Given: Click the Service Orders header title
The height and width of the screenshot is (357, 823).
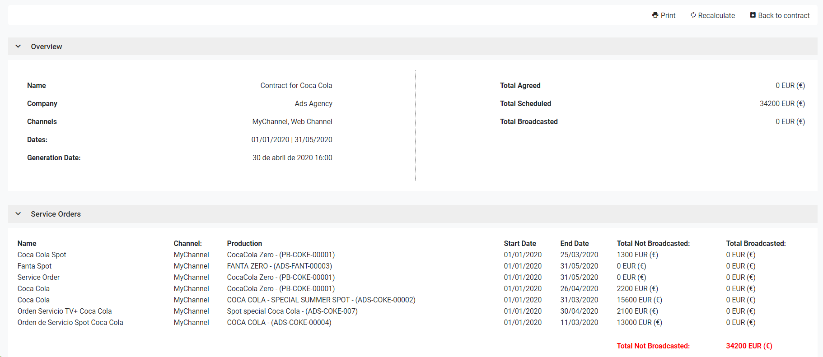Looking at the screenshot, I should pyautogui.click(x=56, y=214).
